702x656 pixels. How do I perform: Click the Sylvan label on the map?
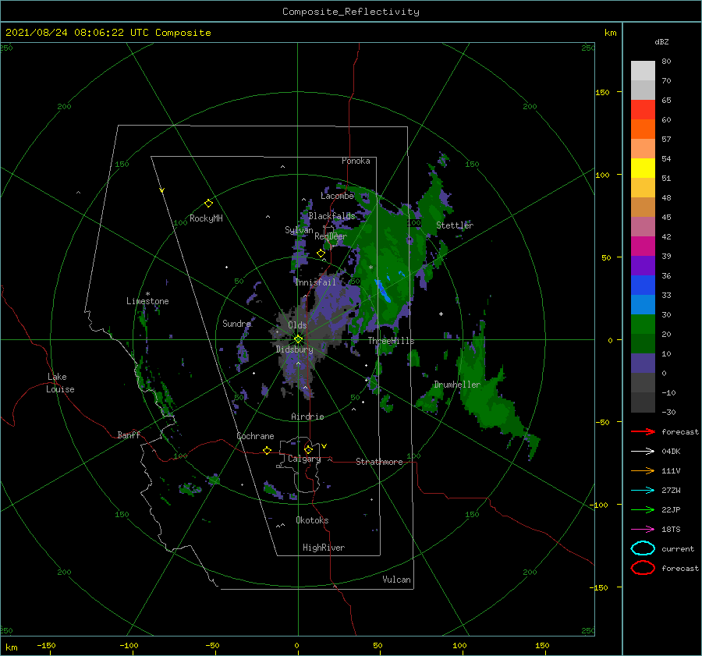click(299, 230)
